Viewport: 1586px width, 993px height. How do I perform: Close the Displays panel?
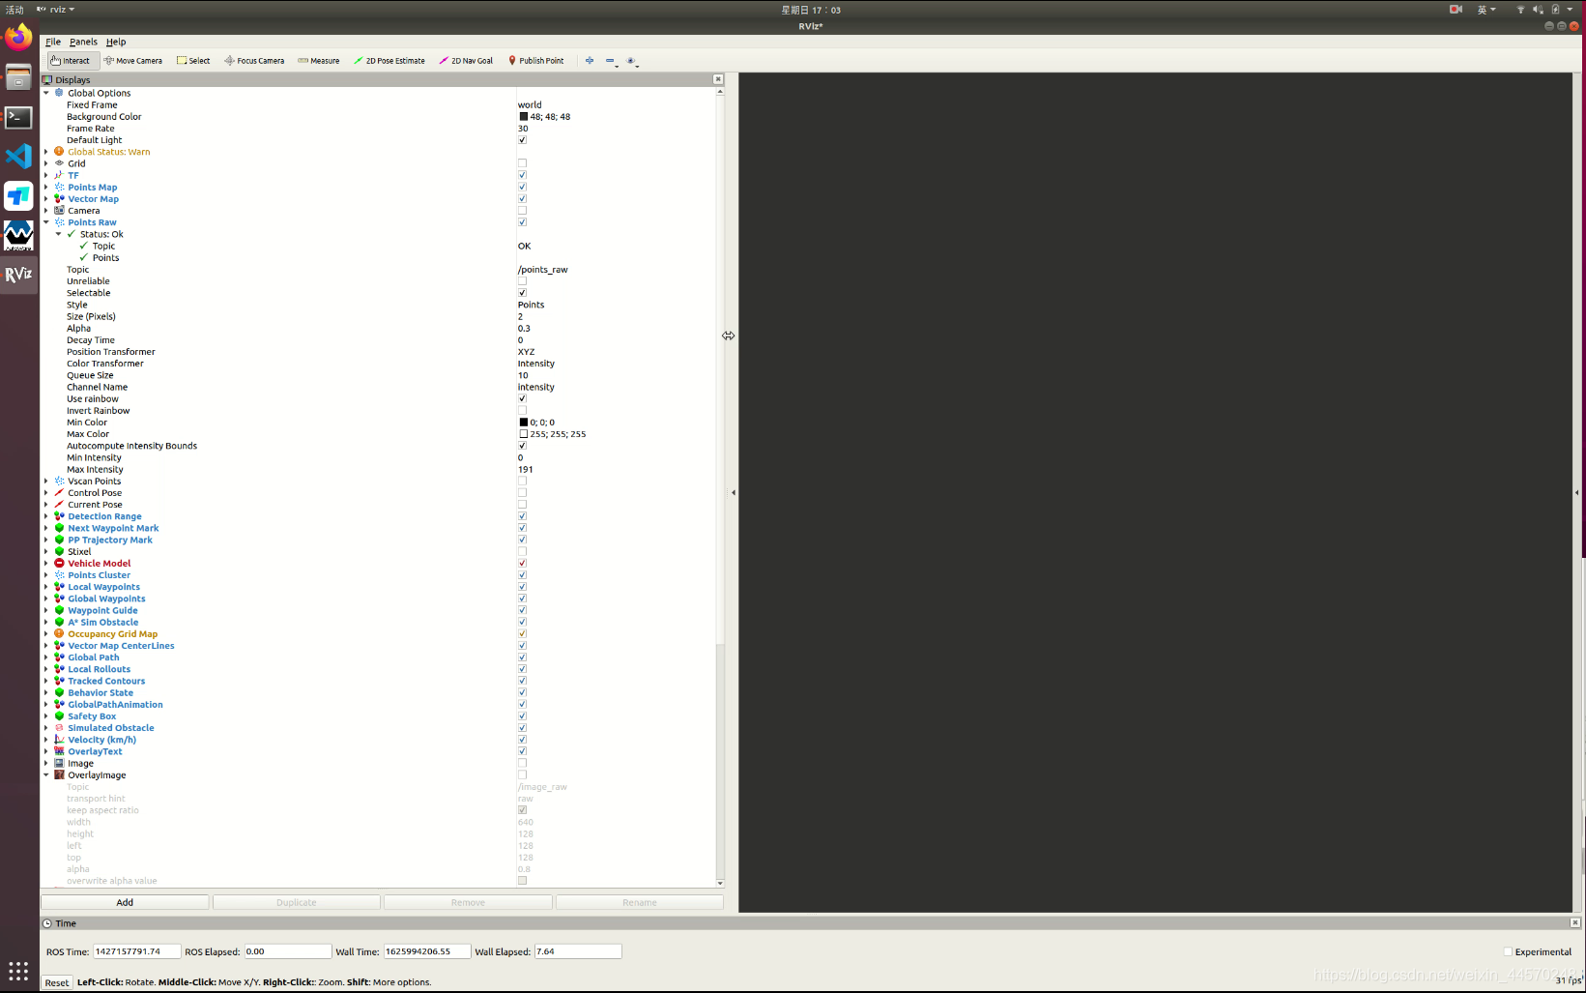click(x=718, y=79)
